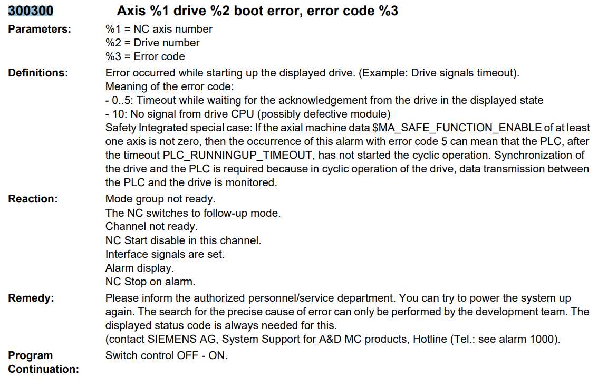Click the 'Switch control OFF - ON.' text

[167, 355]
